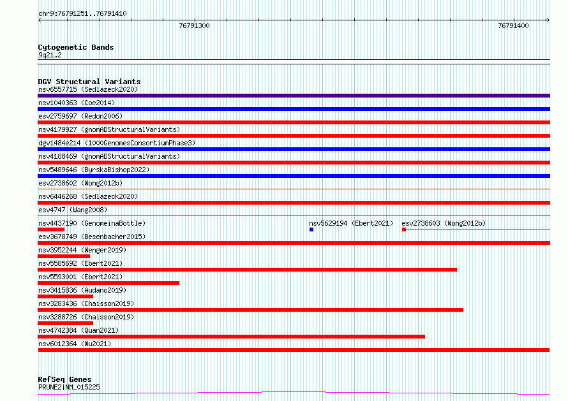Click the left scroll arrow on ruler
Viewport: 568px width, 401px height.
click(x=40, y=20)
